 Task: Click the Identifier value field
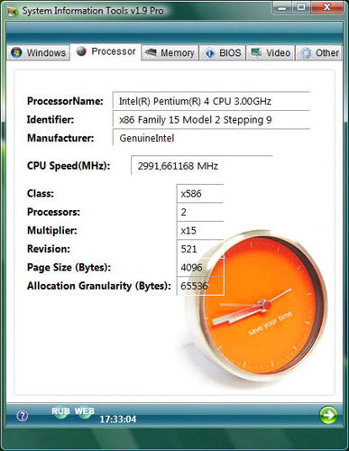pos(211,119)
